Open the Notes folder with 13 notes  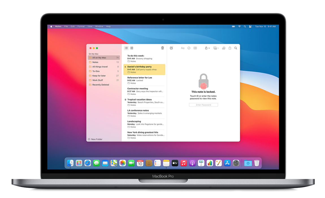click(104, 62)
